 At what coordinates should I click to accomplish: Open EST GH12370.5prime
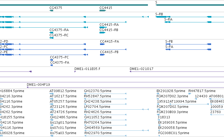(98, 91)
